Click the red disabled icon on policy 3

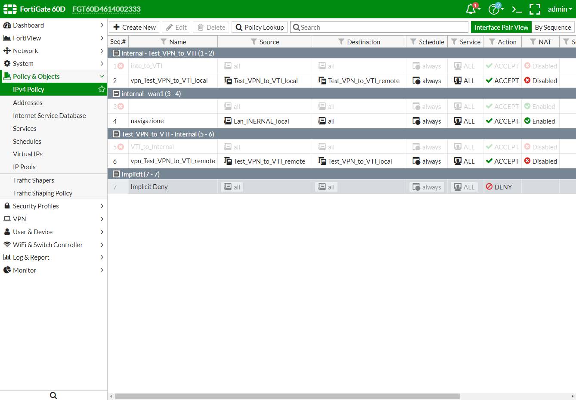[x=121, y=106]
